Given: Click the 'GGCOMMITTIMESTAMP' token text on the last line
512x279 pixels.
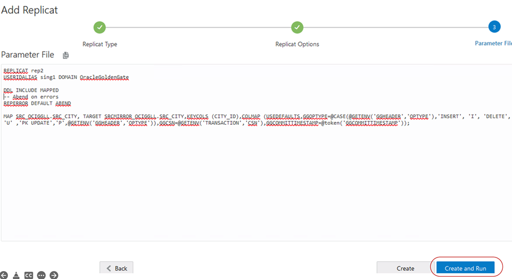Looking at the screenshot, I should [x=371, y=123].
